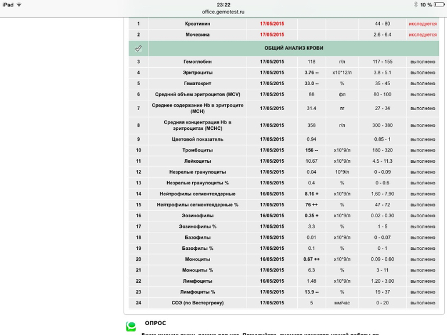Tap the office.gemotest.ru address text
The width and height of the screenshot is (447, 335).
[x=223, y=12]
